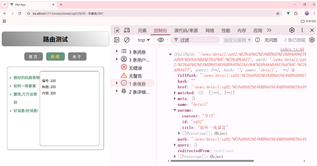Expand the meta property
The image size is (317, 166).
click(175, 99)
